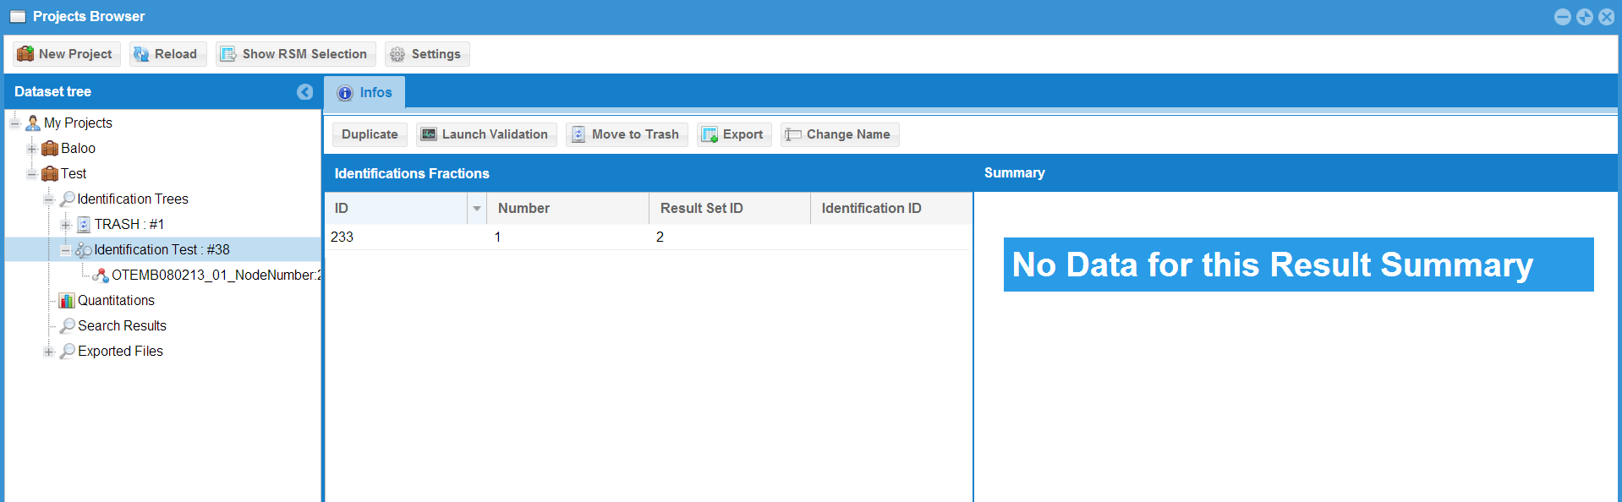
Task: Expand the TRASH : #1 node
Action: [x=65, y=225]
